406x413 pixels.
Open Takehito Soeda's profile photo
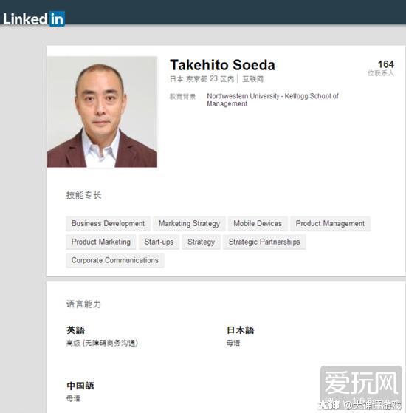pos(102,112)
